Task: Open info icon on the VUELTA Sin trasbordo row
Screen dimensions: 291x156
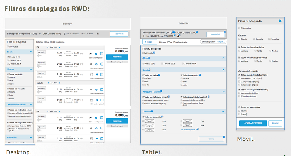Action: [97, 100]
